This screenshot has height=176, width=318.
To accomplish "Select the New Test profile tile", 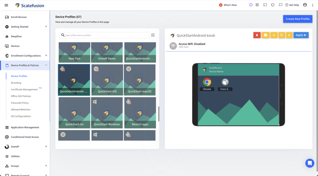I will click(x=75, y=52).
